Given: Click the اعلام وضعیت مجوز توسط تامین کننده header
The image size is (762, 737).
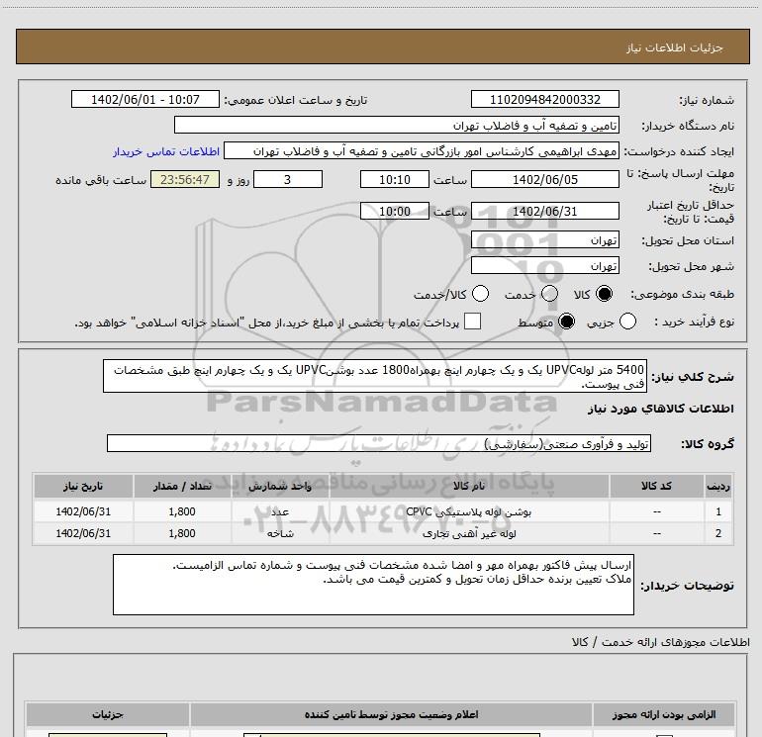Looking at the screenshot, I should click(391, 714).
